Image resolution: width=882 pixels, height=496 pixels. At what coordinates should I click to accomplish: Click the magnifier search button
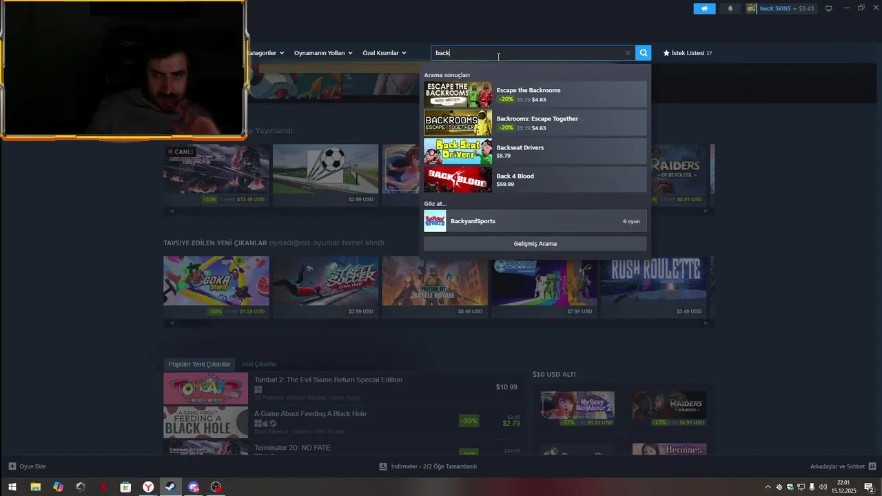[x=643, y=53]
